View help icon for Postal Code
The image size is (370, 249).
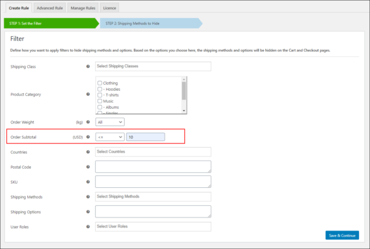pyautogui.click(x=88, y=167)
